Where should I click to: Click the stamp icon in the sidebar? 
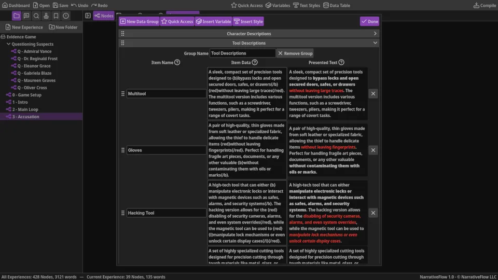coord(46,16)
